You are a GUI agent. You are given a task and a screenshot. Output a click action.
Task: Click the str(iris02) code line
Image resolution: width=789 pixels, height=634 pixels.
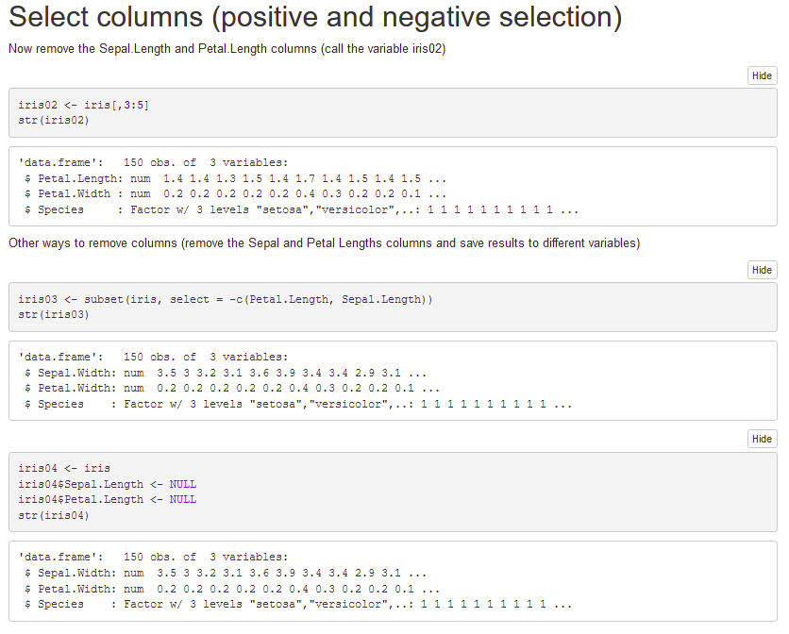coord(54,120)
